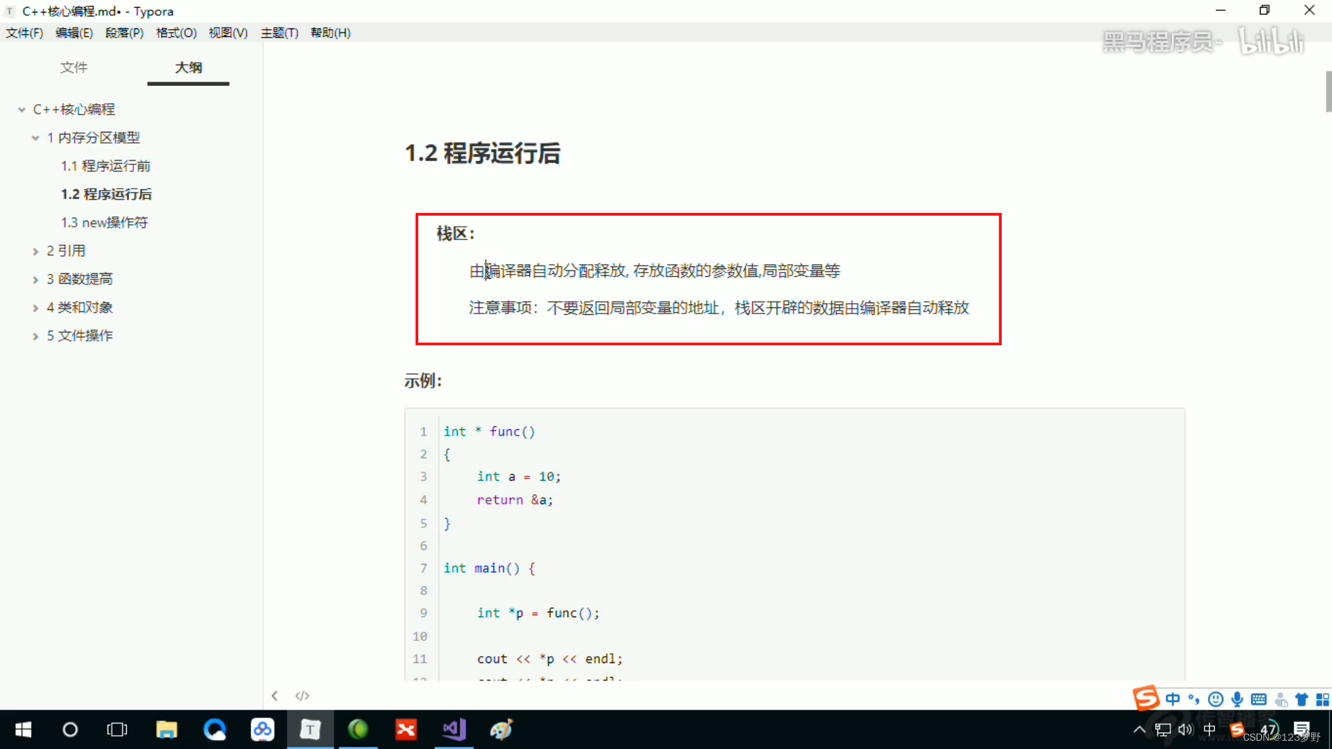Viewport: 1332px width, 749px height.
Task: Open the '格式' menu
Action: 176,33
